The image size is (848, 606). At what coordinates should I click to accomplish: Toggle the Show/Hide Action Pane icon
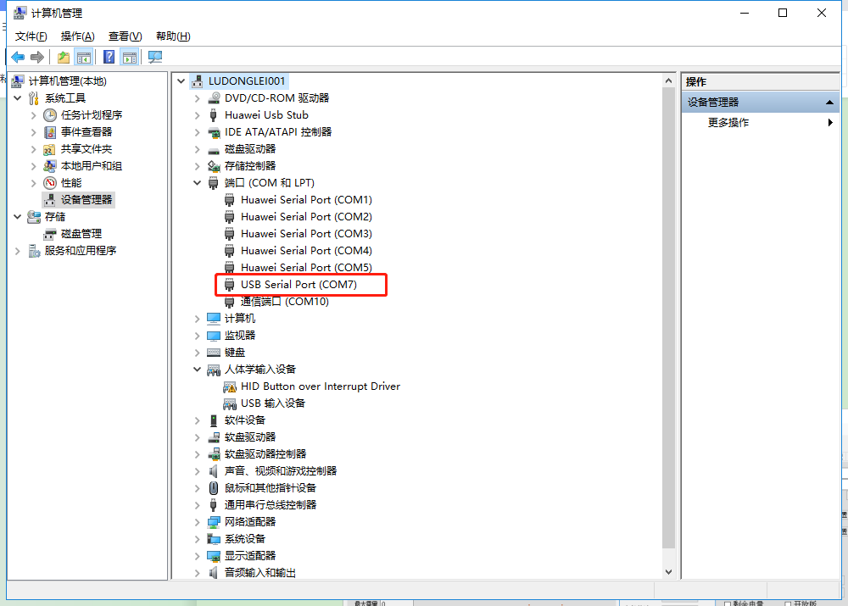(129, 57)
